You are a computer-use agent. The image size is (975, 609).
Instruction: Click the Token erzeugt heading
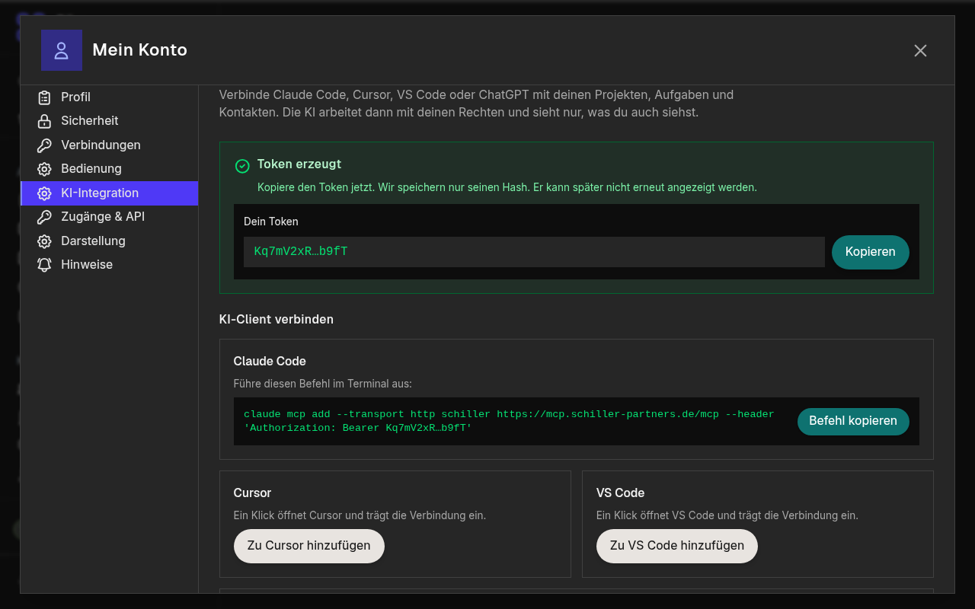[x=299, y=164]
